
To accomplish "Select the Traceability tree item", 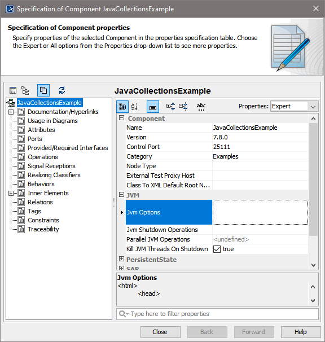I will point(43,229).
